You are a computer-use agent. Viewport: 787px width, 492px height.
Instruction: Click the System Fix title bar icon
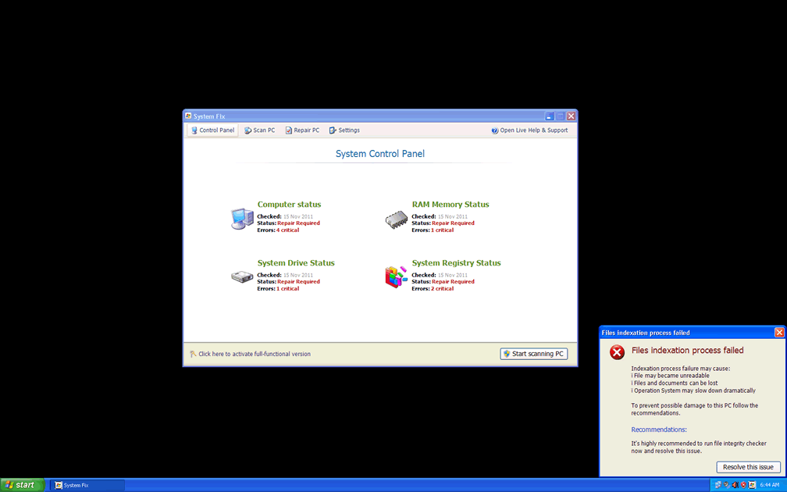pos(189,116)
